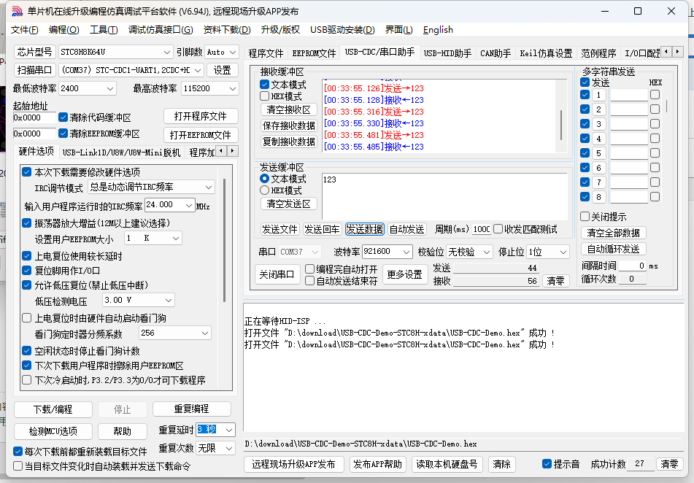Click 更多设置 button
This screenshot has width=694, height=483.
(404, 274)
